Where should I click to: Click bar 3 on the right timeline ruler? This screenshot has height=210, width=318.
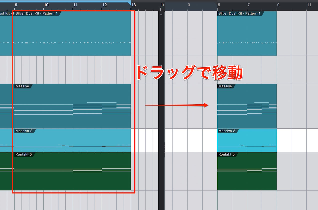[189, 5]
